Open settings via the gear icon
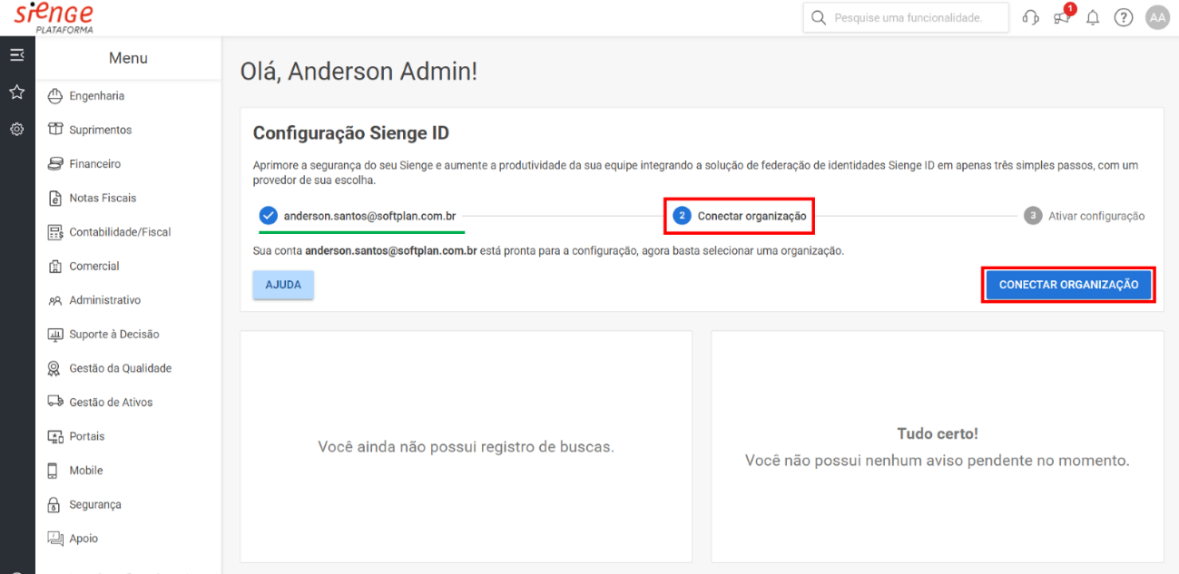Viewport: 1179px width, 574px height. coord(16,129)
